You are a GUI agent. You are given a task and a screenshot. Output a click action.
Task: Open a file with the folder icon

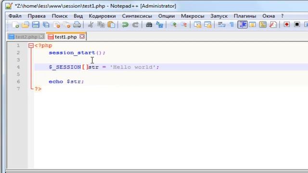26,25
